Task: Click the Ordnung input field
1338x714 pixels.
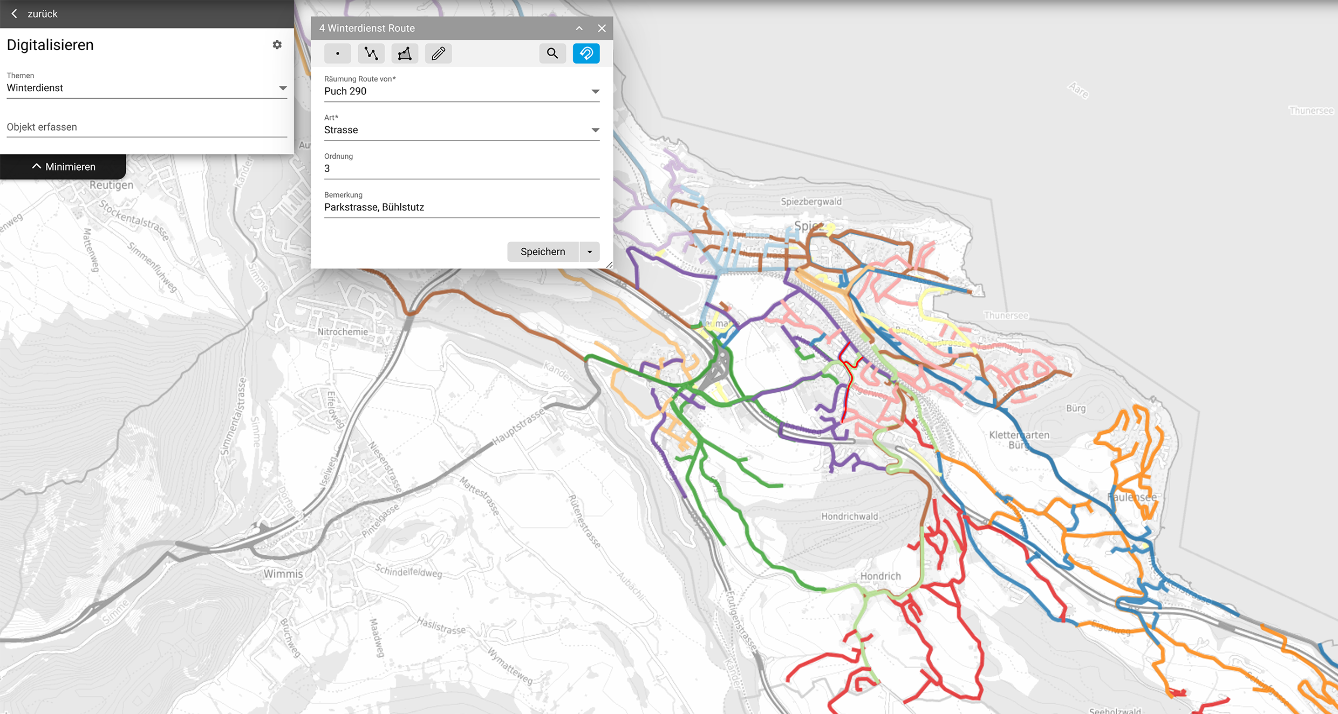Action: (461, 168)
